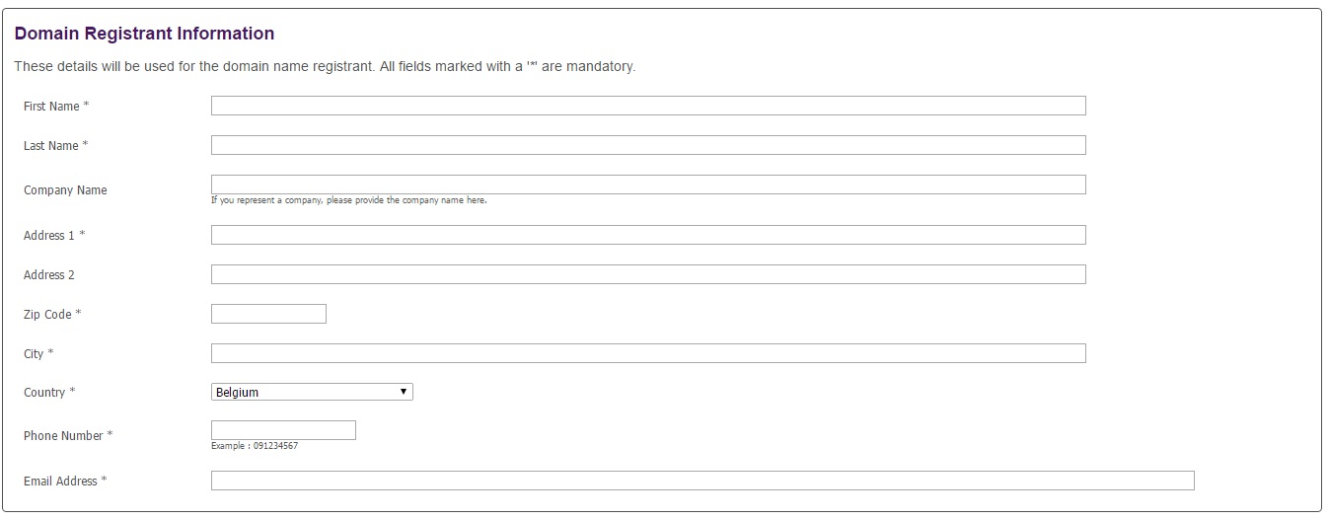Focus the Zip Code field
Viewport: 1329px width, 520px height.
click(x=268, y=314)
